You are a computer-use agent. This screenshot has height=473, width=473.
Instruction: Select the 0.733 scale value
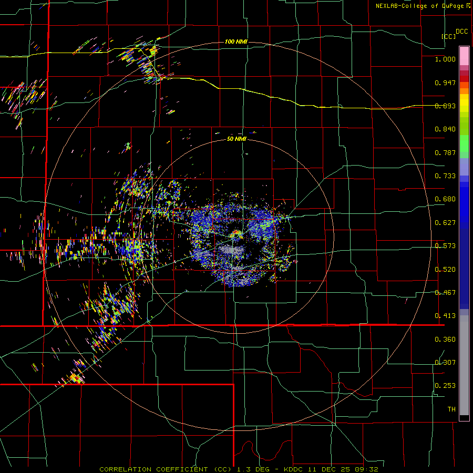(445, 176)
